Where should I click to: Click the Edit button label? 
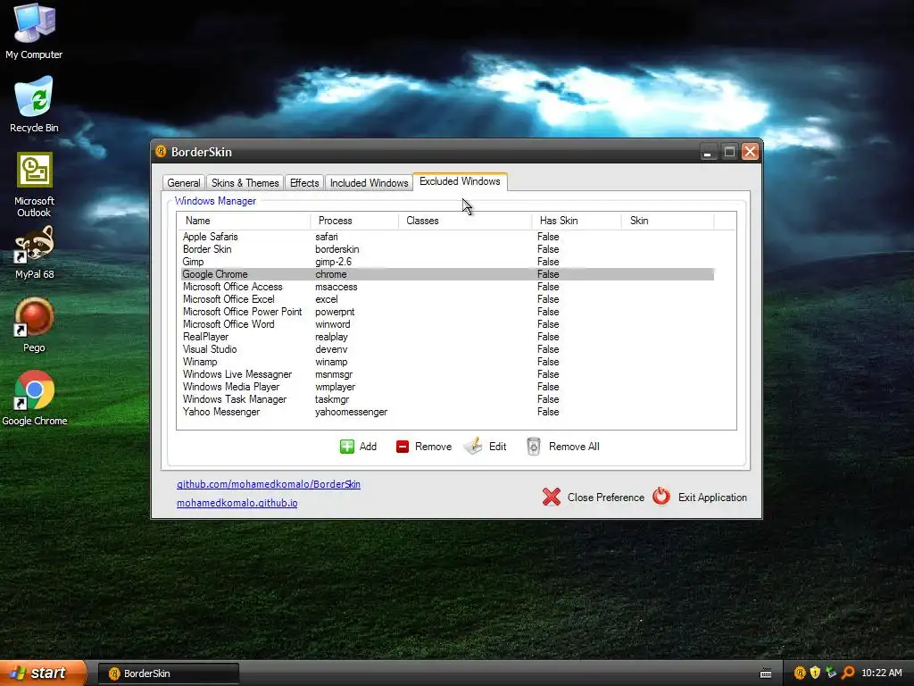497,447
